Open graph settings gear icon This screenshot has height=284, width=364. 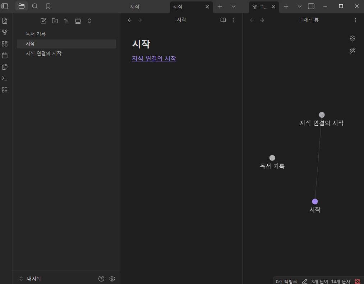pyautogui.click(x=353, y=38)
